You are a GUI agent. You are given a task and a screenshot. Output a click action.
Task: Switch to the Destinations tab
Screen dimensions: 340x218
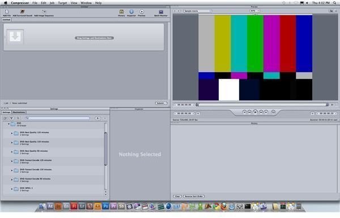[x=19, y=112]
